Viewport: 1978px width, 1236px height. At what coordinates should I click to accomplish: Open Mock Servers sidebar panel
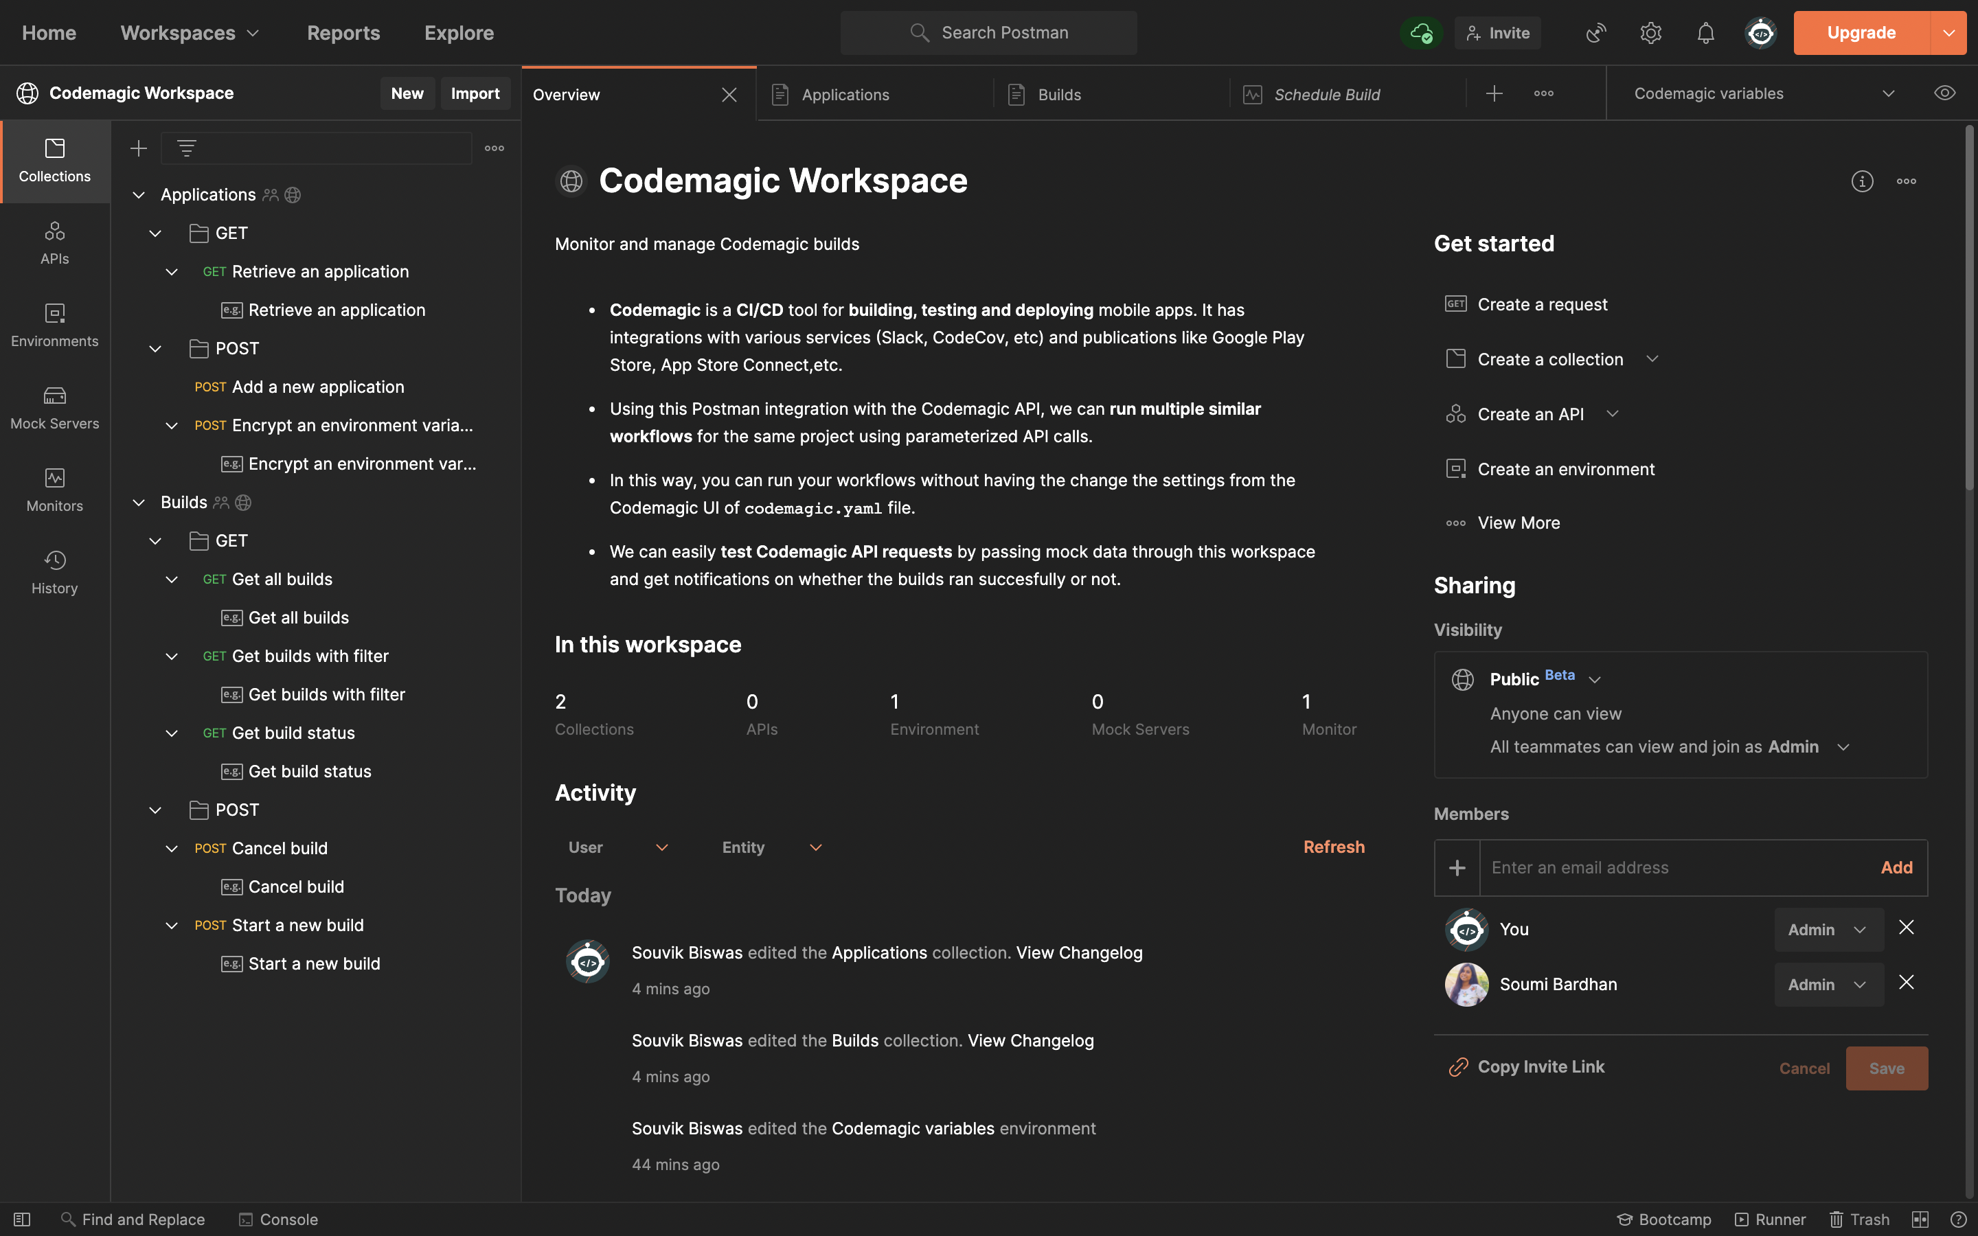pos(54,407)
